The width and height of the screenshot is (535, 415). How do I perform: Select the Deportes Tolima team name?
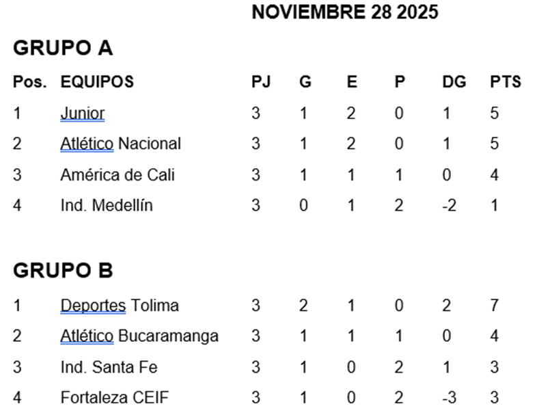tap(120, 305)
